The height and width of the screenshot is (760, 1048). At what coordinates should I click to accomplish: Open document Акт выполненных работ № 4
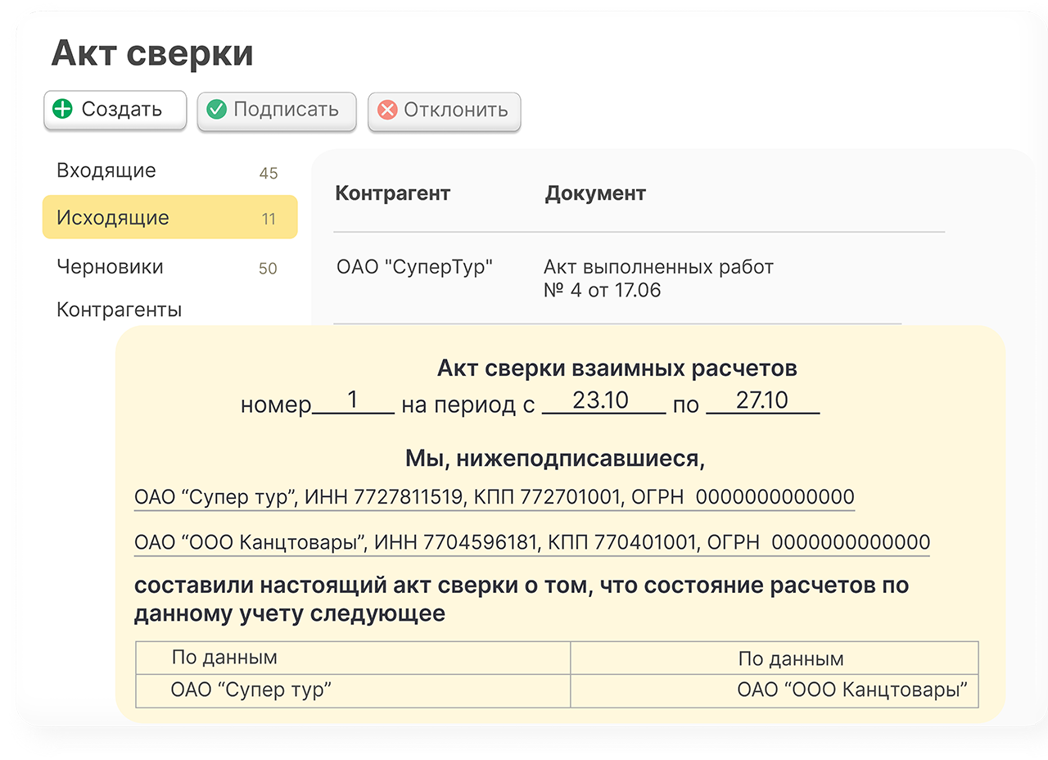(658, 278)
